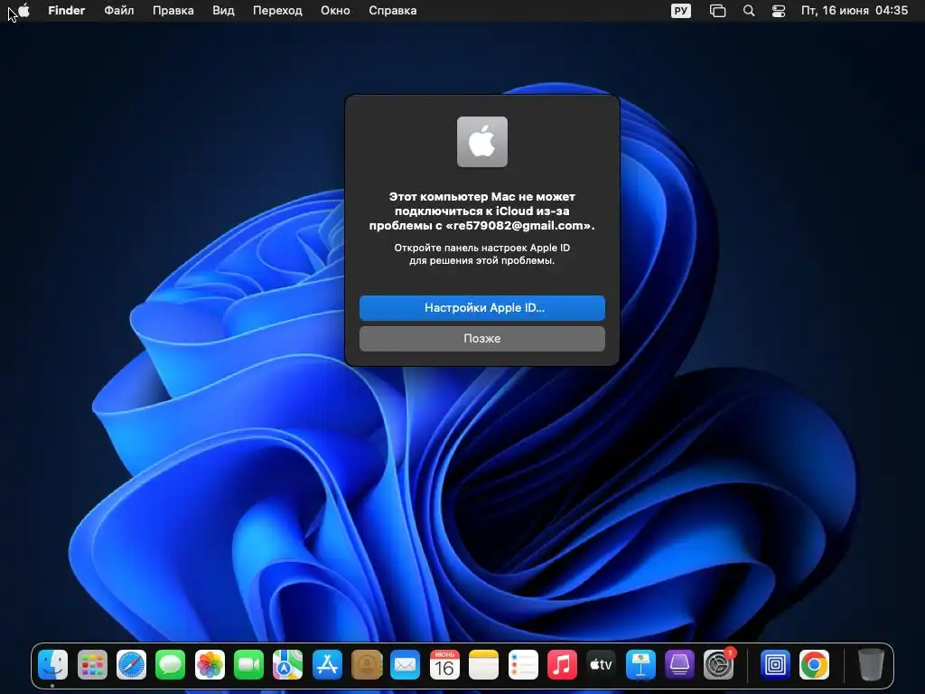Open Photos app in the Dock
The image size is (925, 694).
tap(210, 664)
